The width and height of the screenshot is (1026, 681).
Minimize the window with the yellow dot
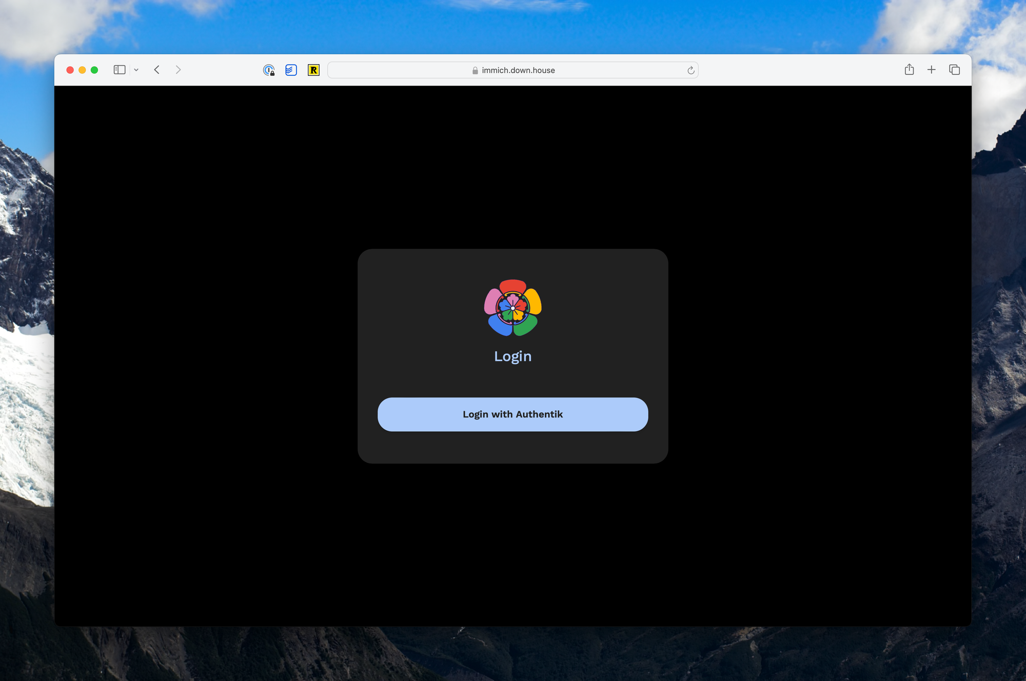[x=82, y=70]
